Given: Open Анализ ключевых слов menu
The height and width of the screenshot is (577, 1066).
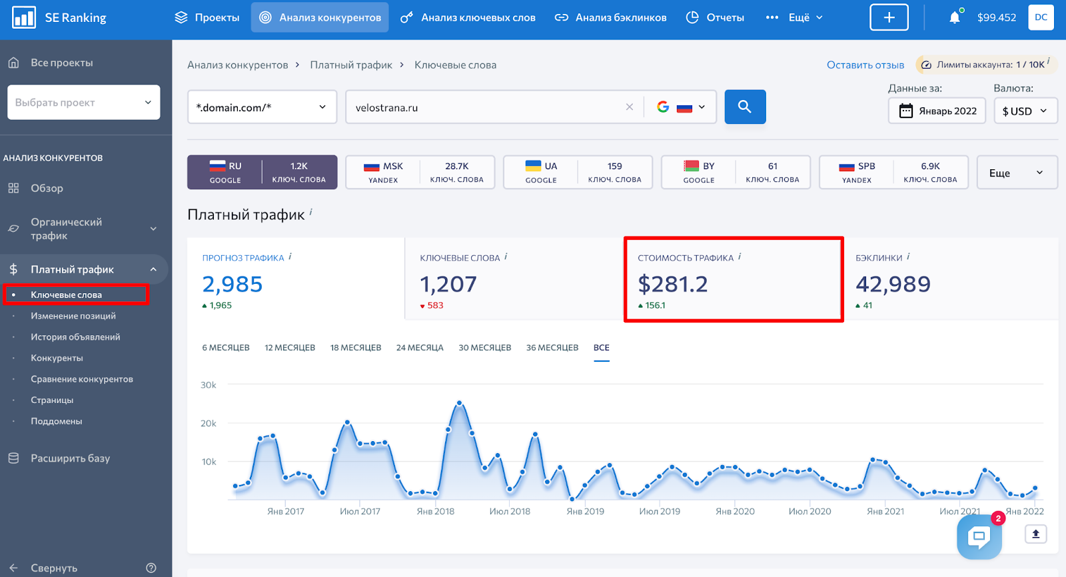Looking at the screenshot, I should coord(468,17).
